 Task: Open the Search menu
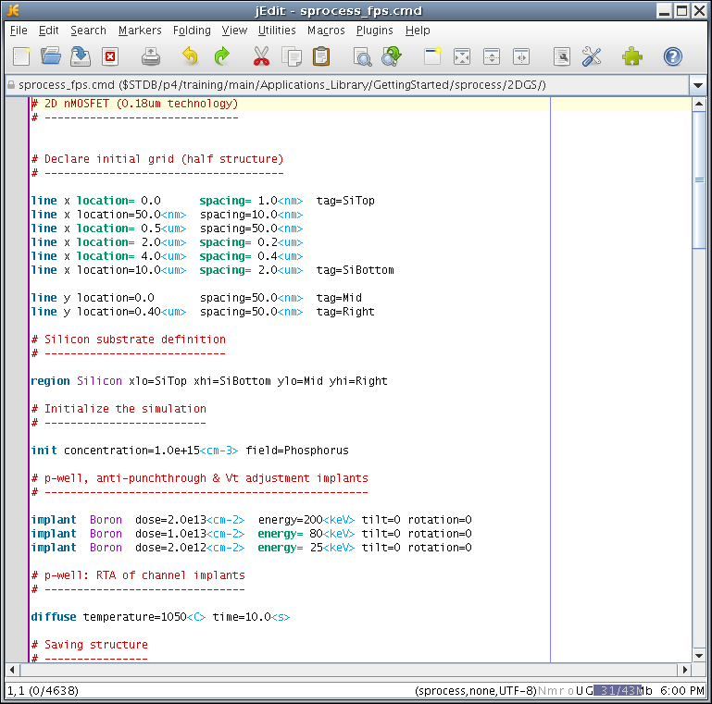pos(88,31)
